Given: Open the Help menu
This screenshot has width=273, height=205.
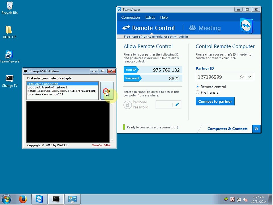Looking at the screenshot, I should (x=164, y=17).
